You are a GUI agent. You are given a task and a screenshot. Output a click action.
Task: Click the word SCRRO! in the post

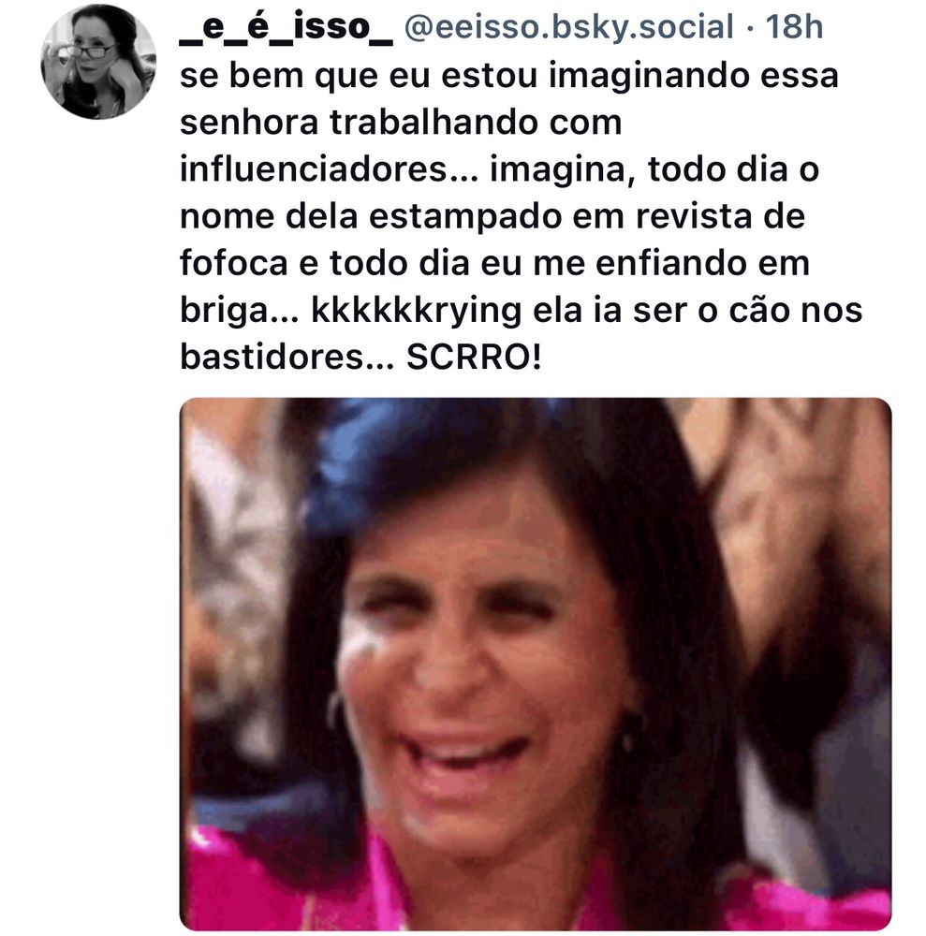(x=474, y=358)
